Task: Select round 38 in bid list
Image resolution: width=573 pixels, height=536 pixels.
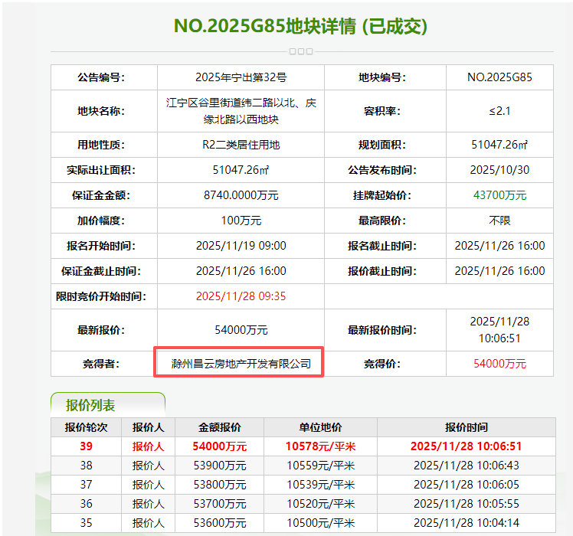Action: (x=86, y=466)
